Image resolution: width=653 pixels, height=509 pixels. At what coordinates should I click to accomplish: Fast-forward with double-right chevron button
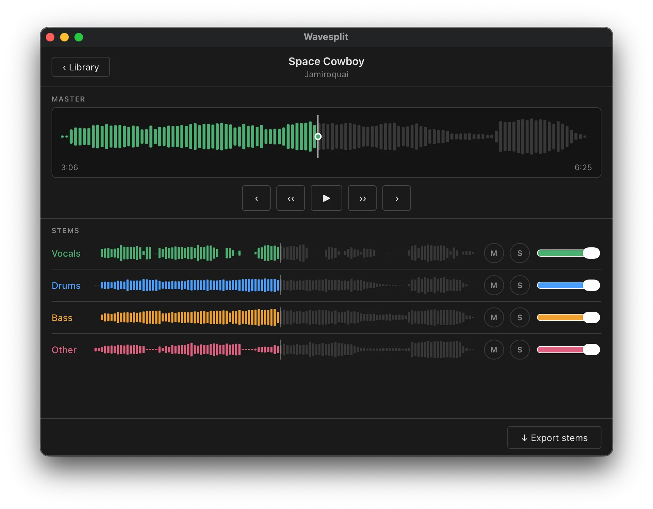362,198
